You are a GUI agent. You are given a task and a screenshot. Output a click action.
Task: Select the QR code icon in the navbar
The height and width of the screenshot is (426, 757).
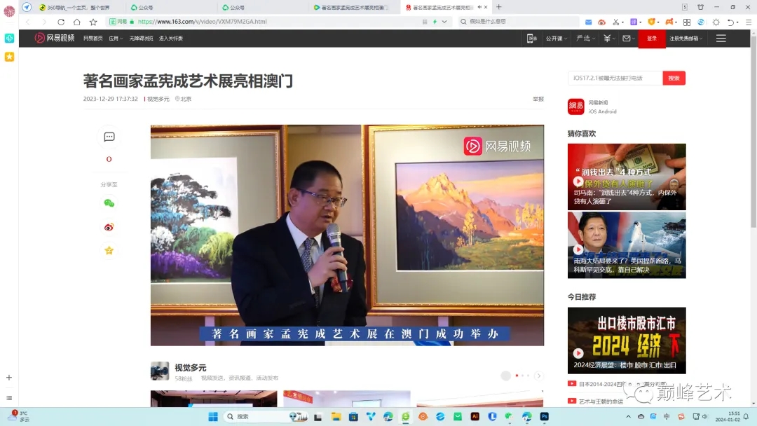tap(531, 39)
